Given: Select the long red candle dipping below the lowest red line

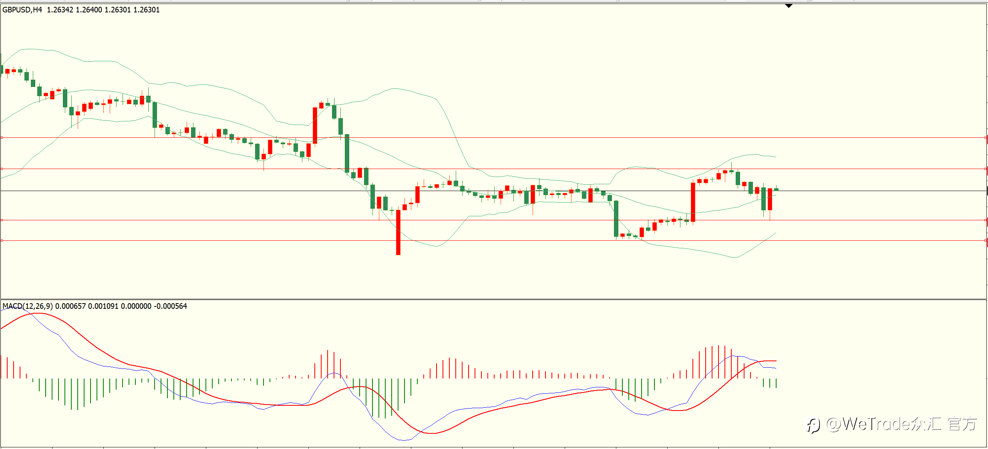Looking at the screenshot, I should click(x=398, y=232).
